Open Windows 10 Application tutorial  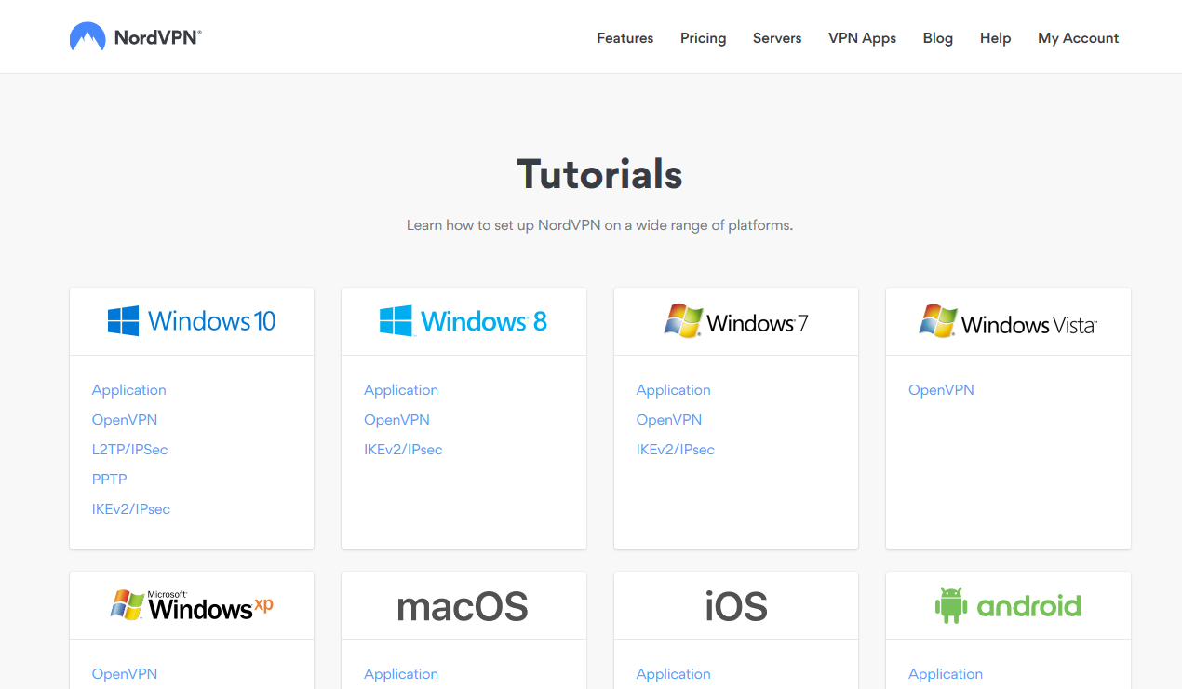129,390
